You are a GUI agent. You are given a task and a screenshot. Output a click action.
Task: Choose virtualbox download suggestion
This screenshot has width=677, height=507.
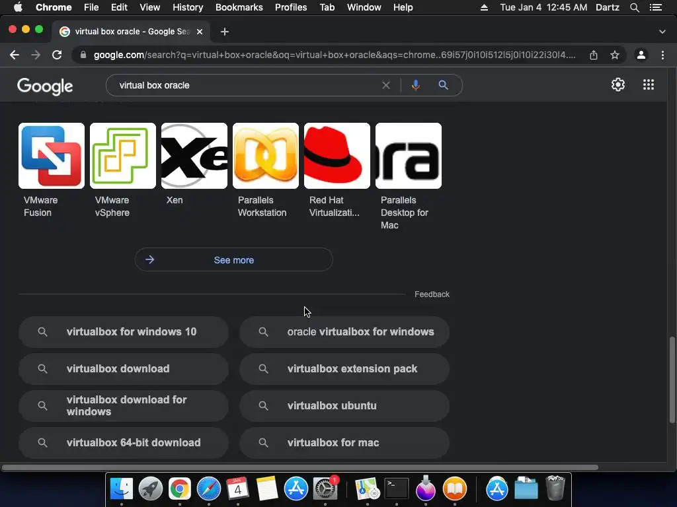(x=124, y=368)
